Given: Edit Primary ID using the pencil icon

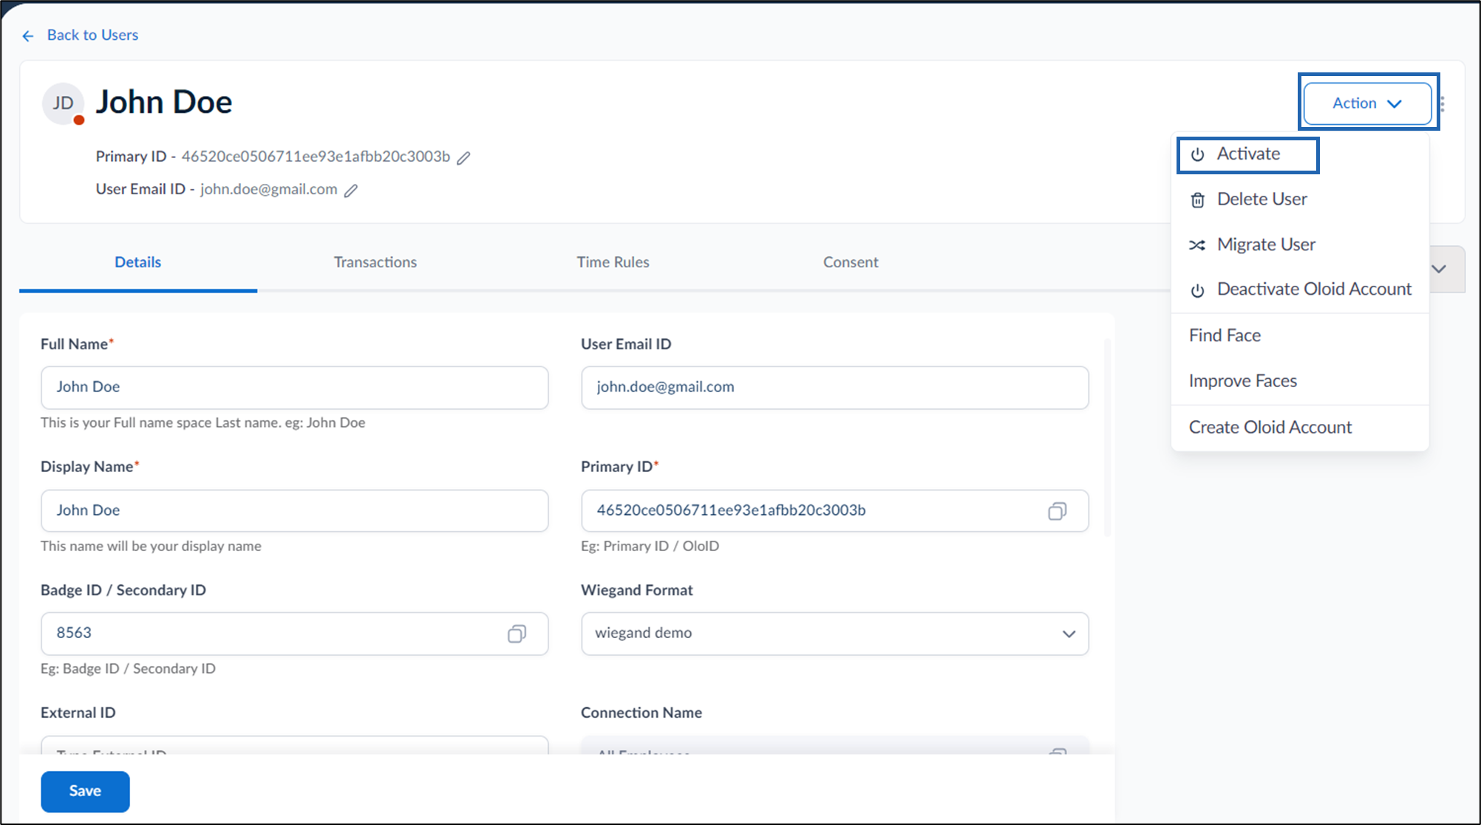Looking at the screenshot, I should pyautogui.click(x=463, y=157).
